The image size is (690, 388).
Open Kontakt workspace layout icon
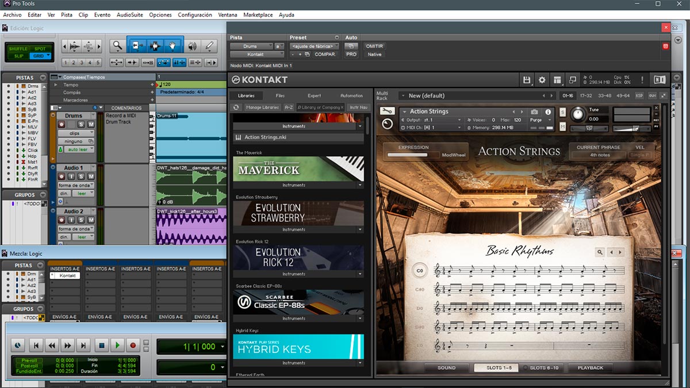click(x=557, y=80)
